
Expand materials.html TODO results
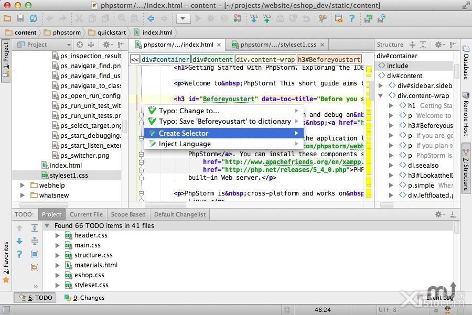click(58, 265)
